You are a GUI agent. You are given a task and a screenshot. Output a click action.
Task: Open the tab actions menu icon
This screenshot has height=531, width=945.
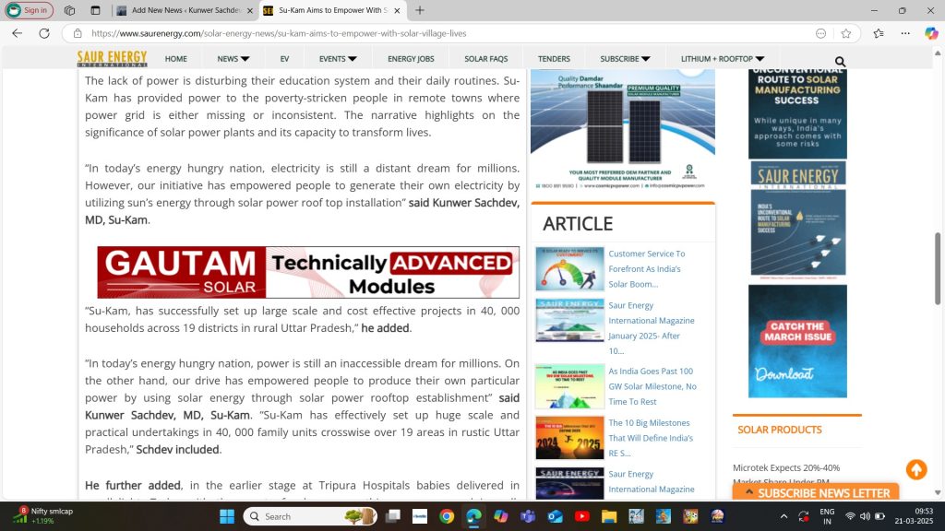[95, 10]
